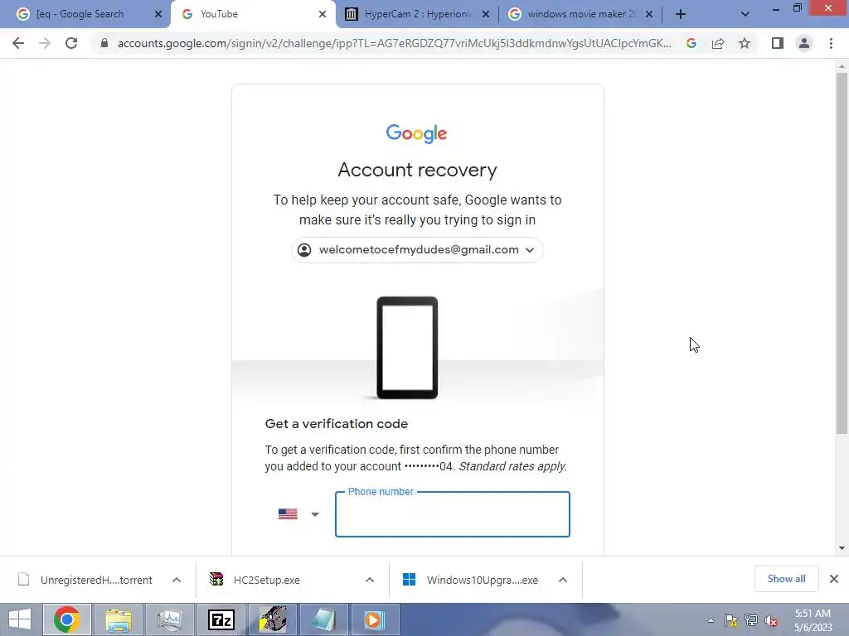
Task: Click the browser forward arrow
Action: (x=45, y=43)
